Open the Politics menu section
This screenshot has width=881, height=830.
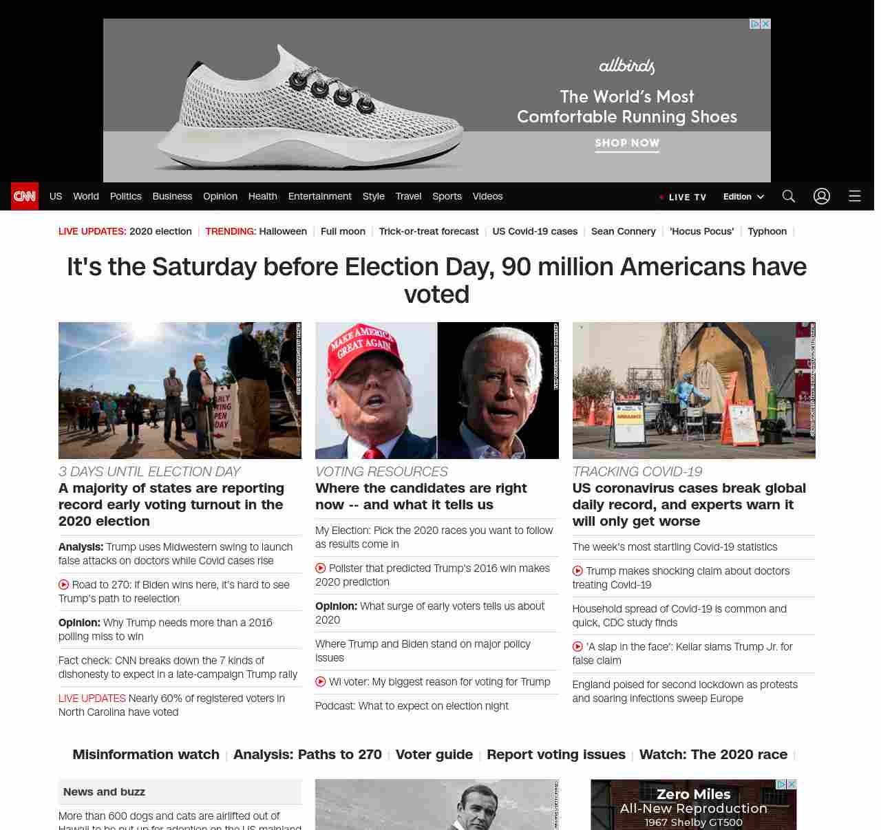pyautogui.click(x=125, y=196)
